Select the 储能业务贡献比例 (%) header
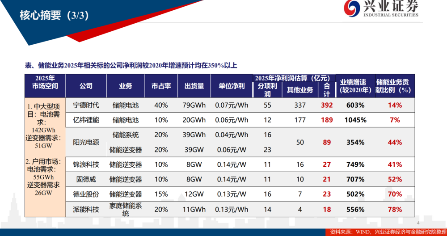The image size is (447, 236). [x=395, y=86]
